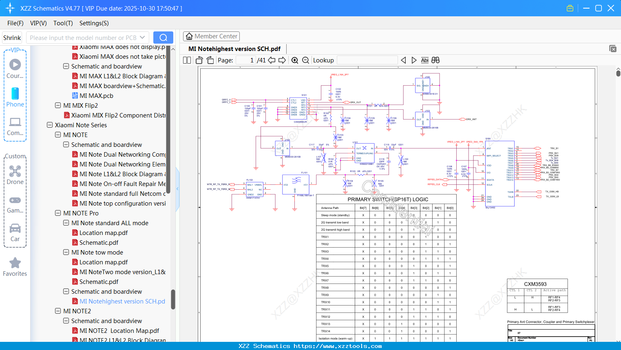The height and width of the screenshot is (350, 621).
Task: Open the Tool(T) menu
Action: pos(63,23)
